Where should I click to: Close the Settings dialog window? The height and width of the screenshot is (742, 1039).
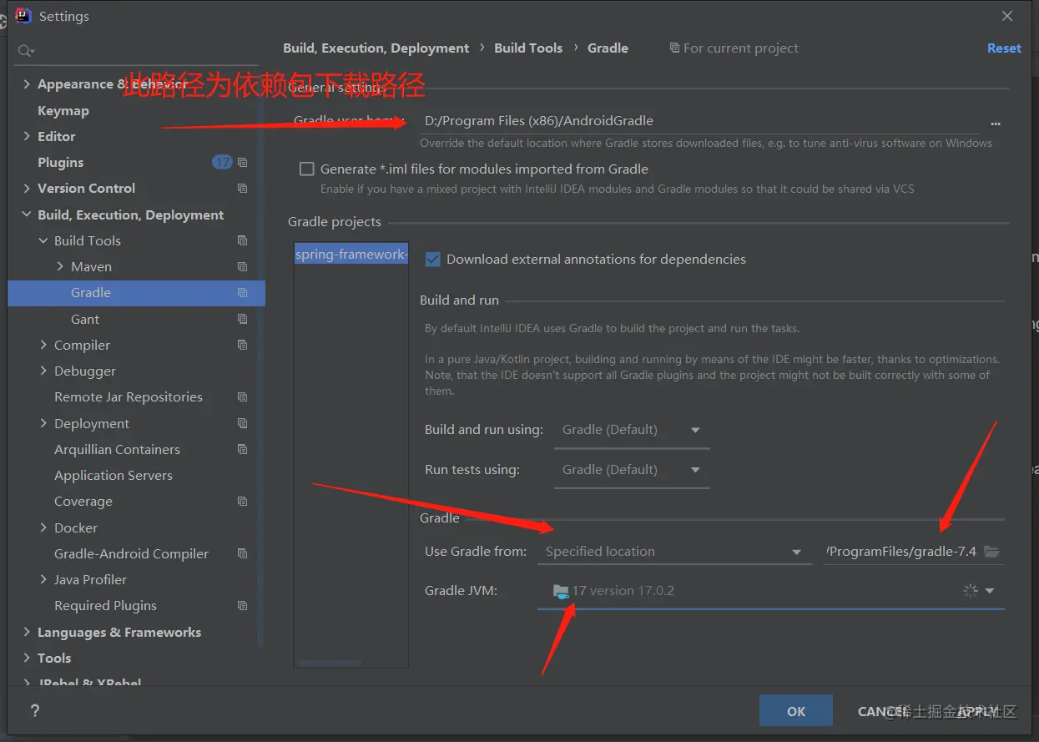(1007, 16)
